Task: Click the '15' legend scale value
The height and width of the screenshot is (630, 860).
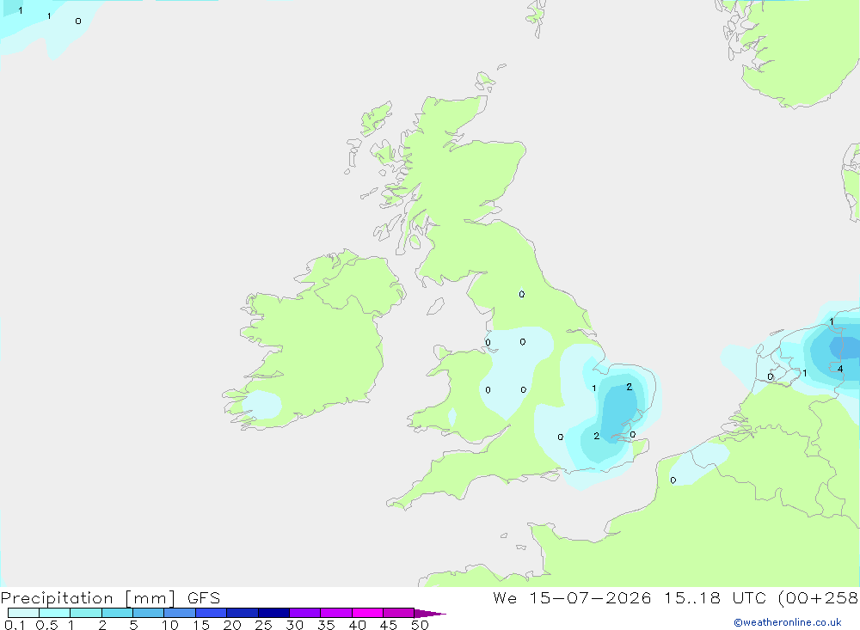Action: [201, 625]
